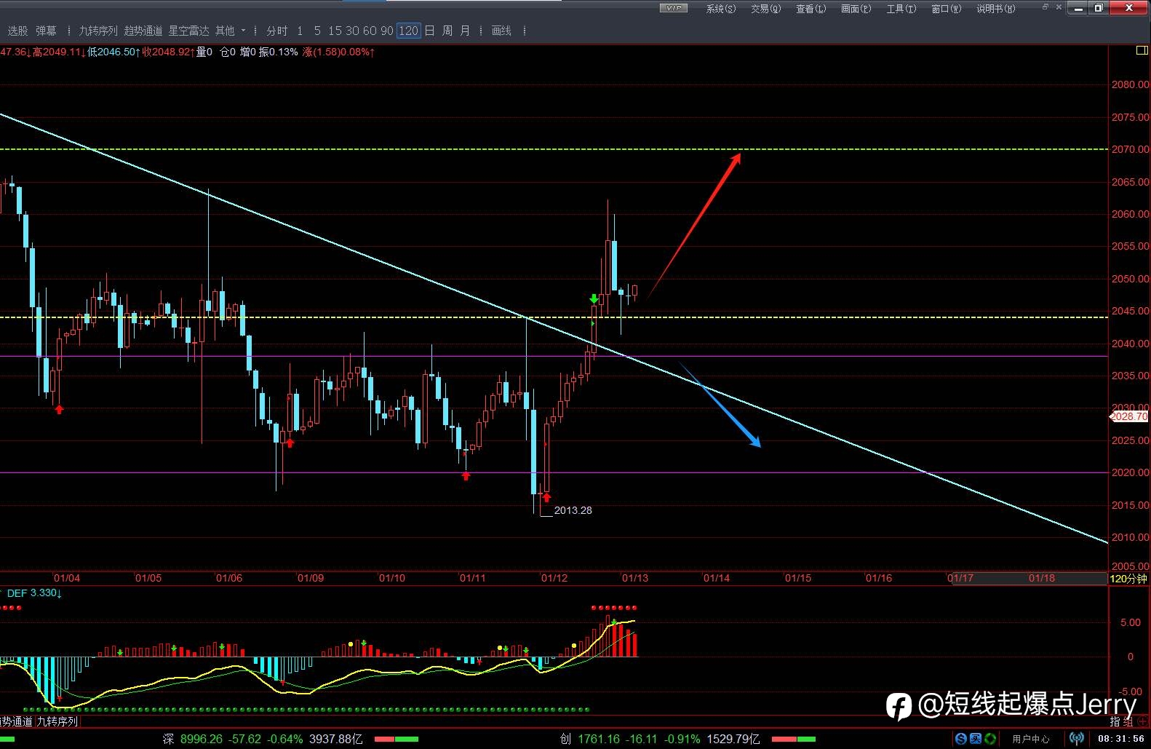
Task: Select the 90-minute period
Action: click(x=387, y=31)
